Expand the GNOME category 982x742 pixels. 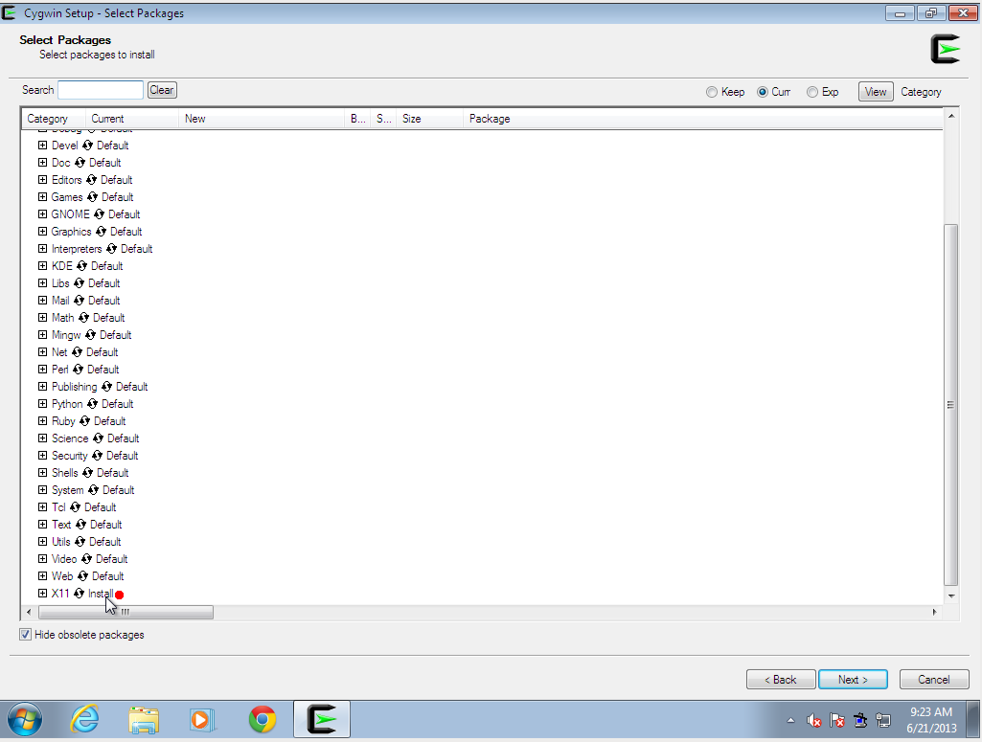42,214
